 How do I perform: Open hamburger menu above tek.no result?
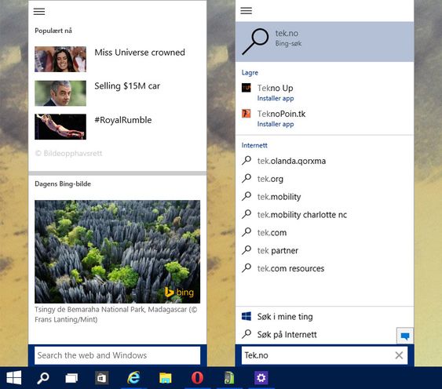(246, 11)
